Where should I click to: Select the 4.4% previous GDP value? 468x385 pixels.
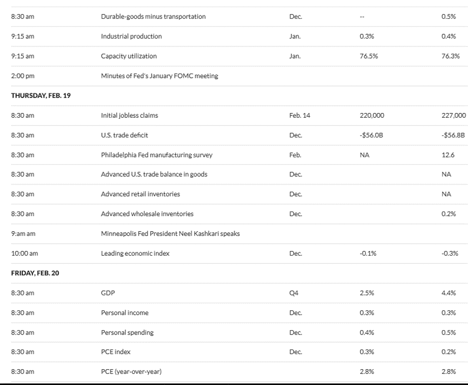click(448, 293)
